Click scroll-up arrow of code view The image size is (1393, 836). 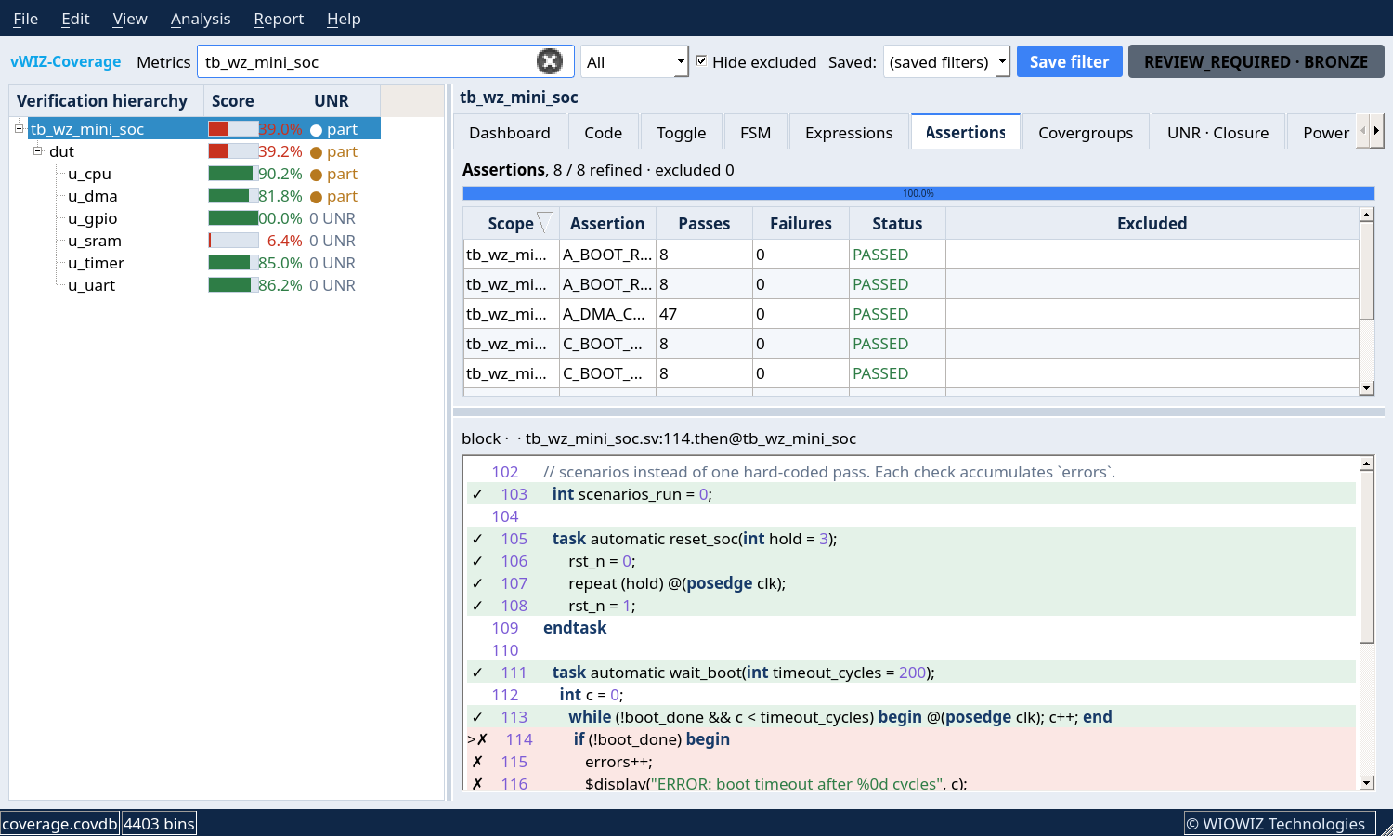pyautogui.click(x=1366, y=464)
